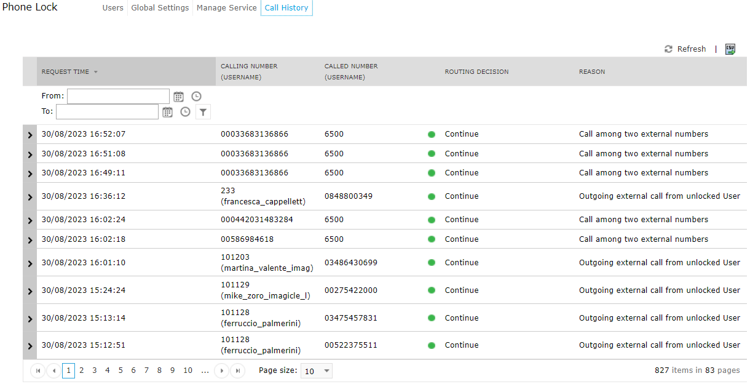Click the To date input field
Image resolution: width=750 pixels, height=384 pixels.
[x=107, y=112]
